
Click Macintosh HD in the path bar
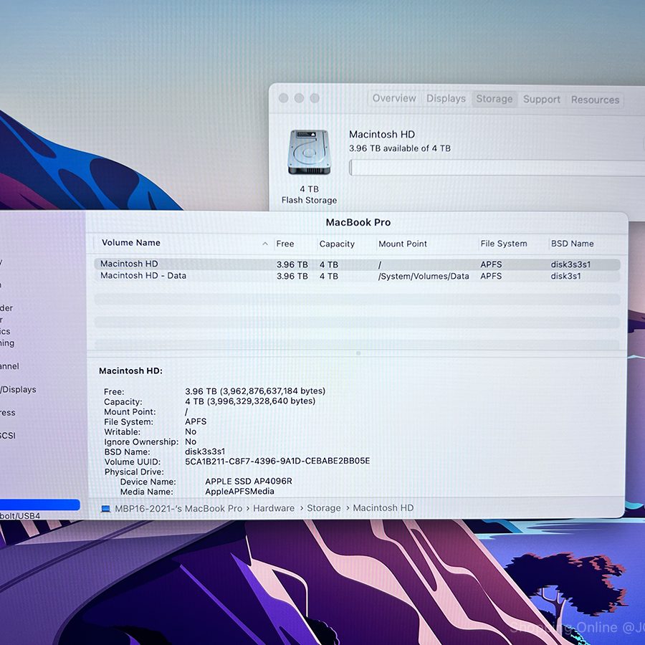click(383, 508)
